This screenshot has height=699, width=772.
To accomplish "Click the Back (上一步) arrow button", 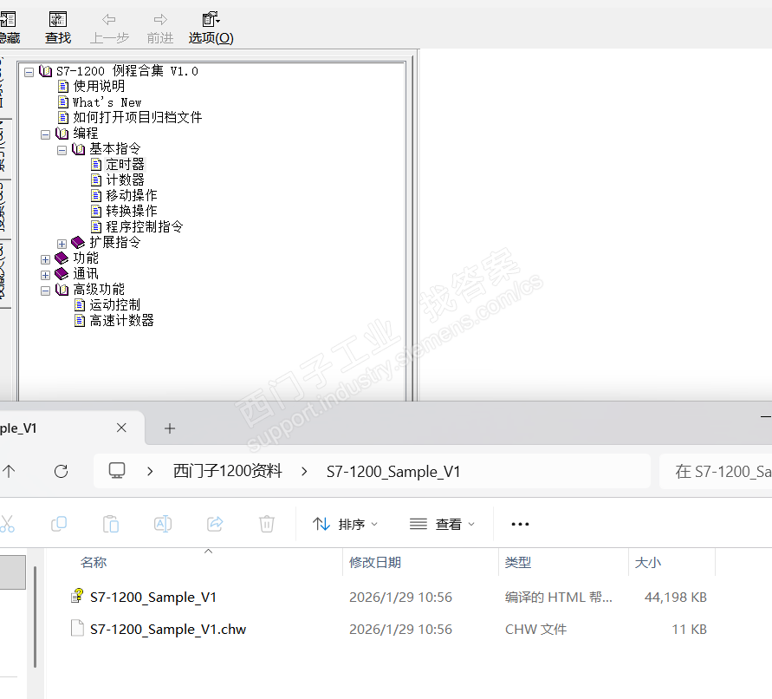I will [x=109, y=28].
